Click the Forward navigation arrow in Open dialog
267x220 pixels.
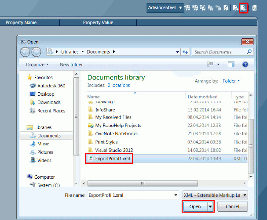click(36, 52)
